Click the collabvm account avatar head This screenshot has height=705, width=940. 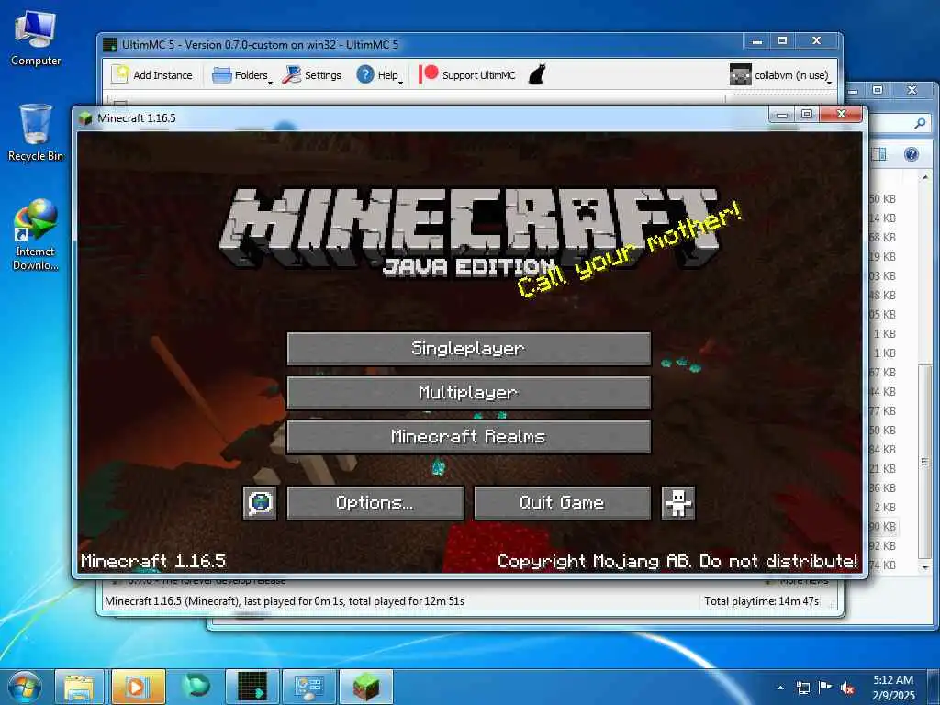coord(741,75)
